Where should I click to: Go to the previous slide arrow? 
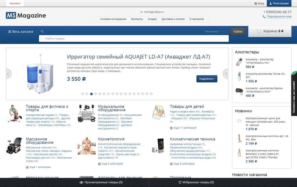[x=8, y=74]
